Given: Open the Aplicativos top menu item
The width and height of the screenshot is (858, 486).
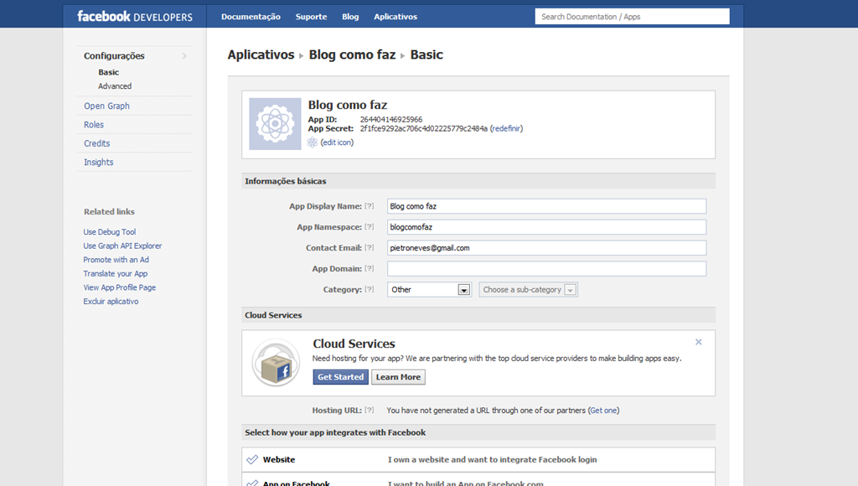Looking at the screenshot, I should 395,17.
